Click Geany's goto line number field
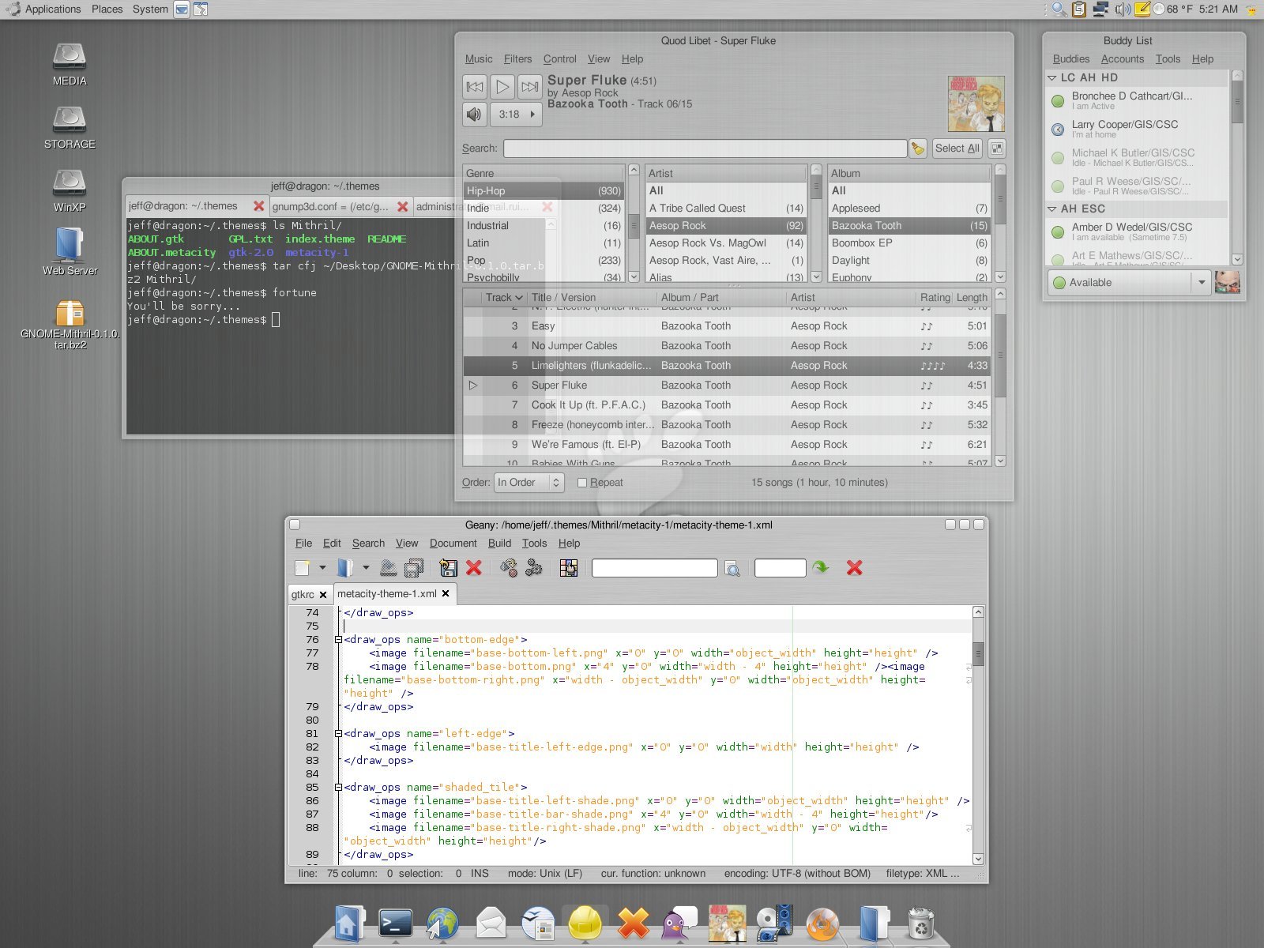 (780, 568)
